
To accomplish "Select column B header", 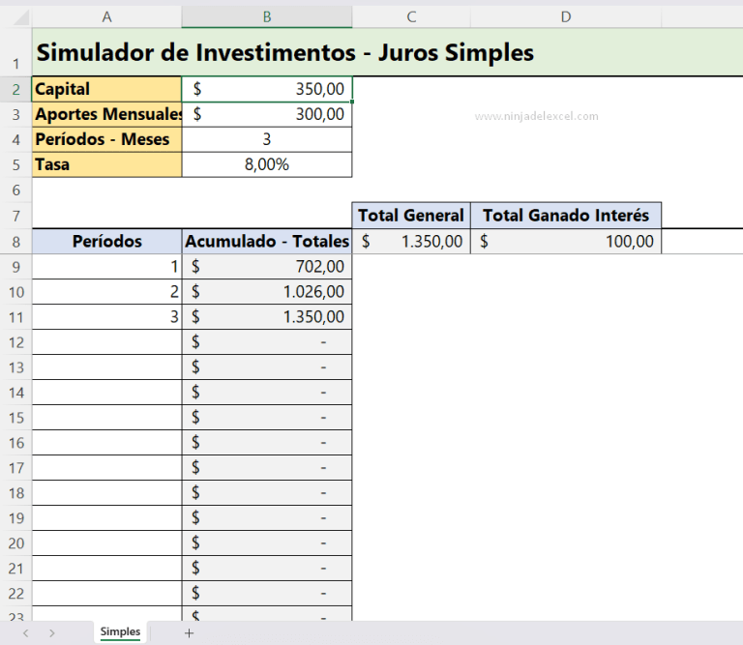I will pos(267,17).
